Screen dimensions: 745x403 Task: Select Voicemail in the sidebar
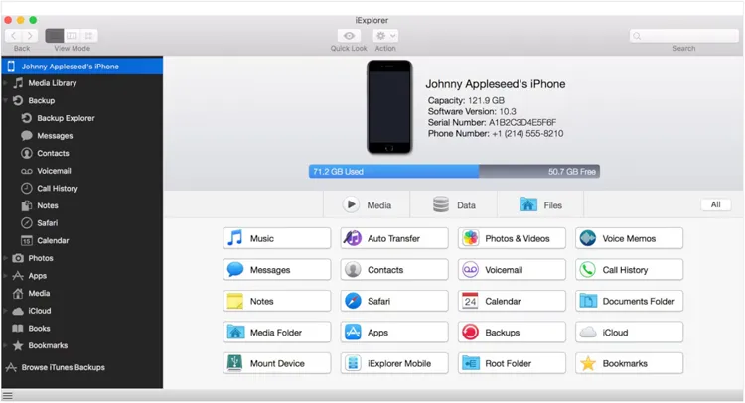click(82, 171)
